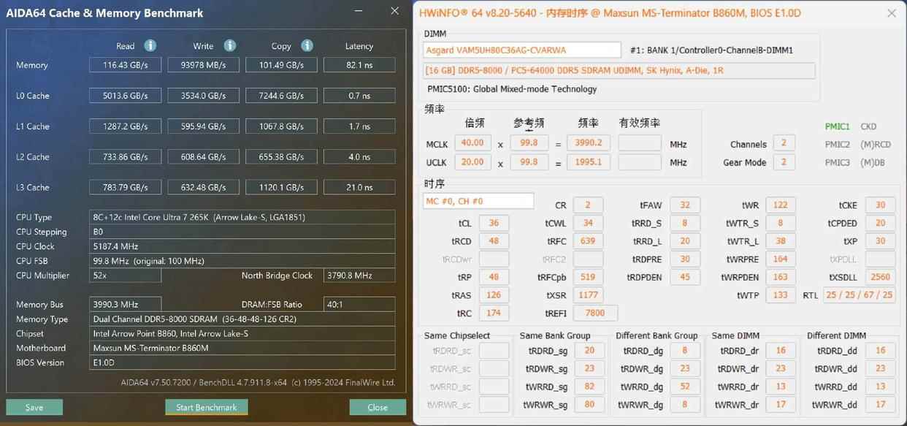Click the tCL value field showing 36

494,223
